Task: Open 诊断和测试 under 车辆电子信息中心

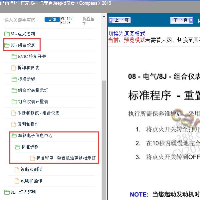Action: tap(31, 169)
